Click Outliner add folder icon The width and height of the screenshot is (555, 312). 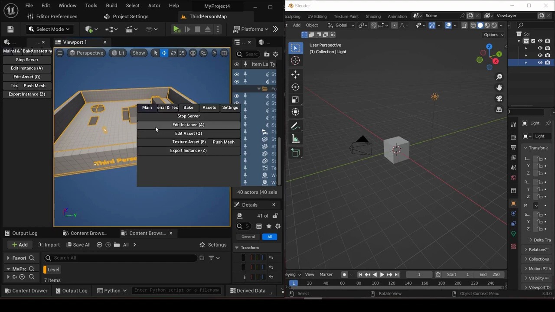click(267, 54)
